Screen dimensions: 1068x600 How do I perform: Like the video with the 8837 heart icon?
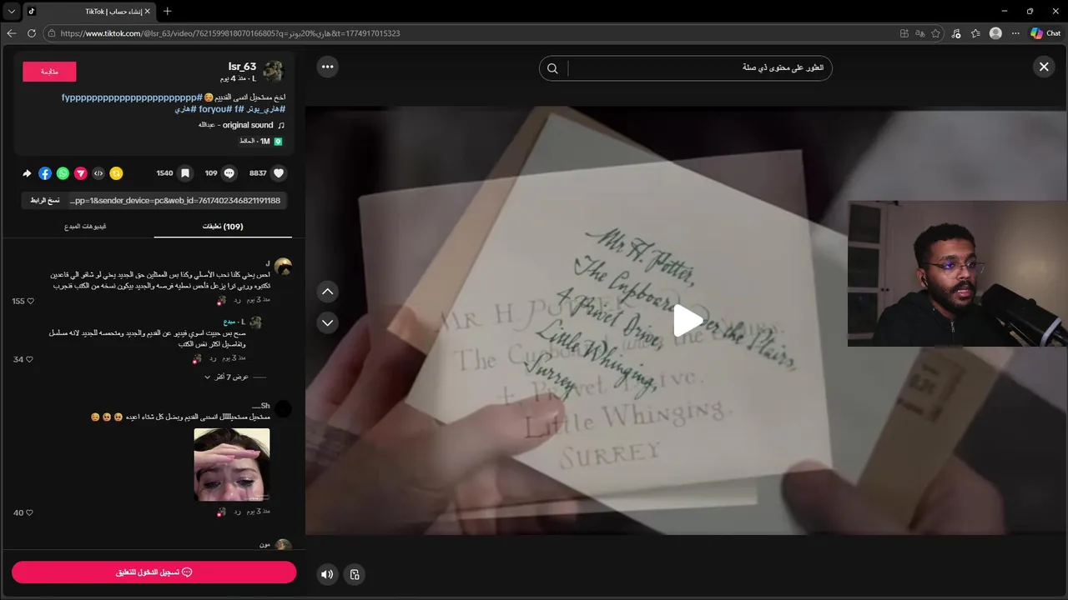279,173
